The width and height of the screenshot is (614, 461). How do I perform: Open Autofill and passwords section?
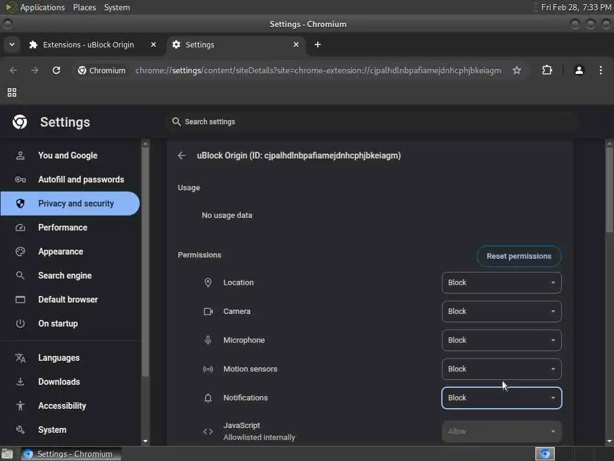(x=70, y=179)
